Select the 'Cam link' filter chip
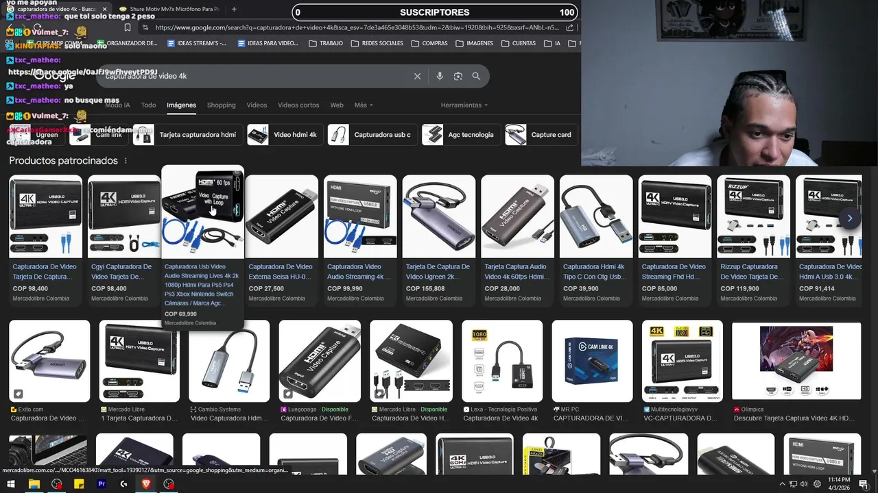Viewport: 878px width, 493px height. (98, 135)
